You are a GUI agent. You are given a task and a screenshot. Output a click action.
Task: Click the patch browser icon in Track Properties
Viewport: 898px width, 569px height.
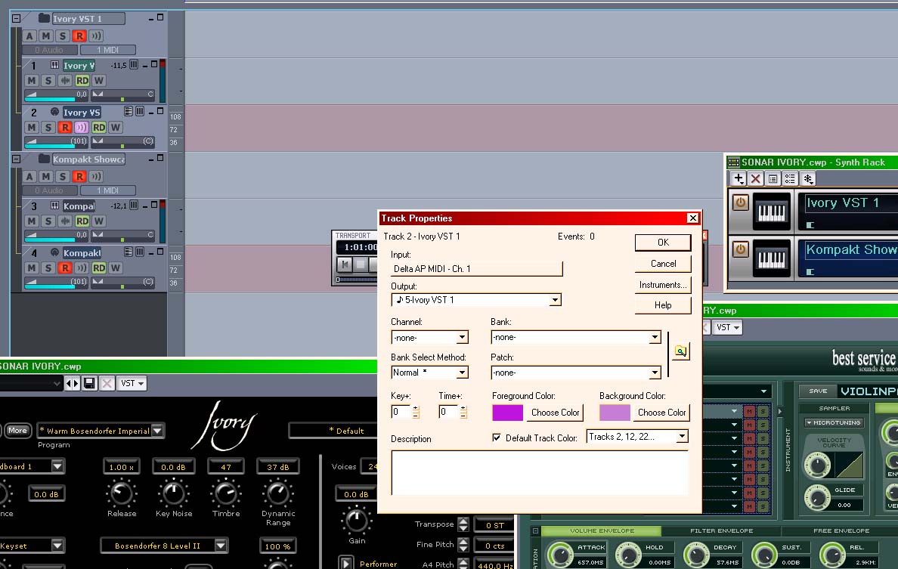click(x=680, y=351)
